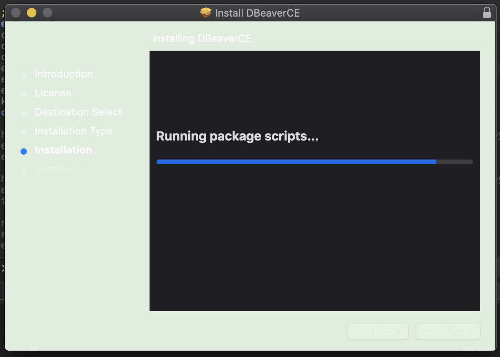Image resolution: width=500 pixels, height=357 pixels.
Task: Click the Continue button
Action: click(448, 331)
